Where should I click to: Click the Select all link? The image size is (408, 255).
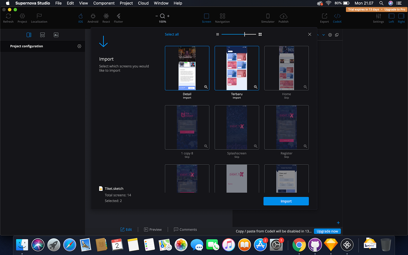point(172,34)
